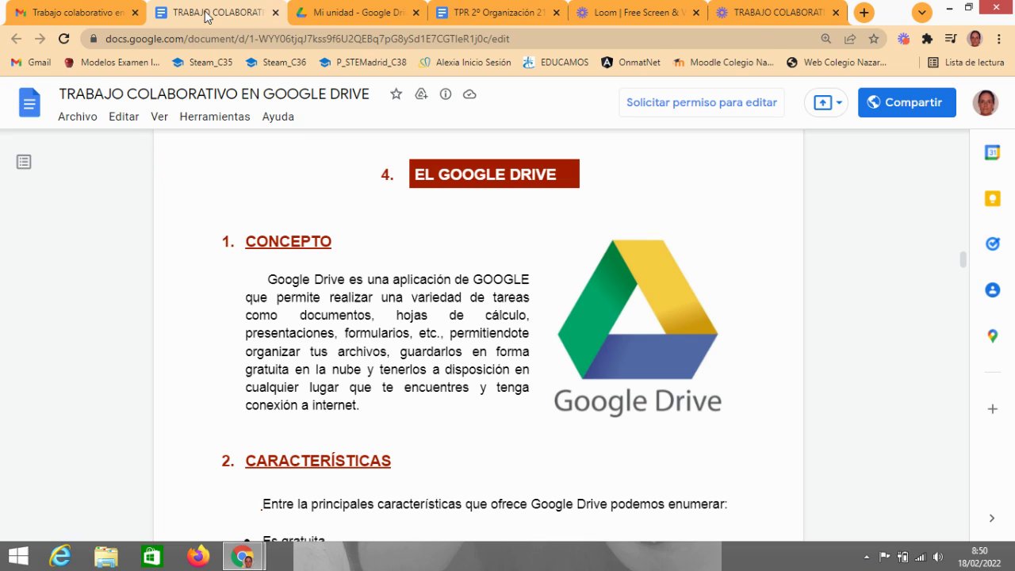Open the Loom extension icon

point(903,38)
